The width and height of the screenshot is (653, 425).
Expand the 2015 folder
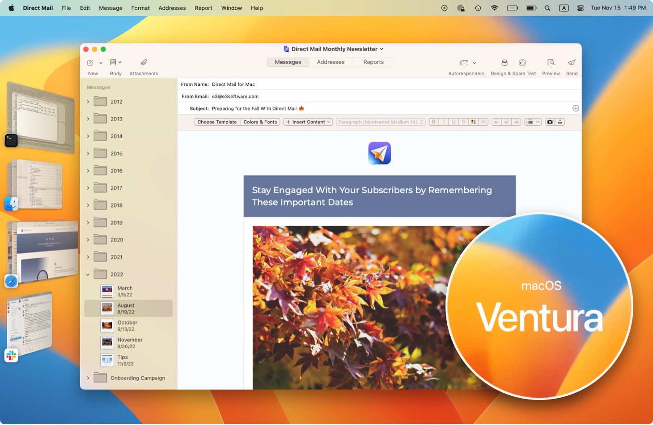[x=88, y=153]
